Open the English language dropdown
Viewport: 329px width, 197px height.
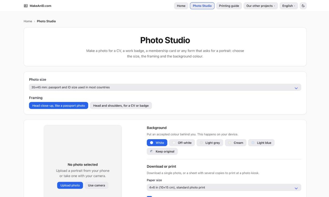point(289,6)
